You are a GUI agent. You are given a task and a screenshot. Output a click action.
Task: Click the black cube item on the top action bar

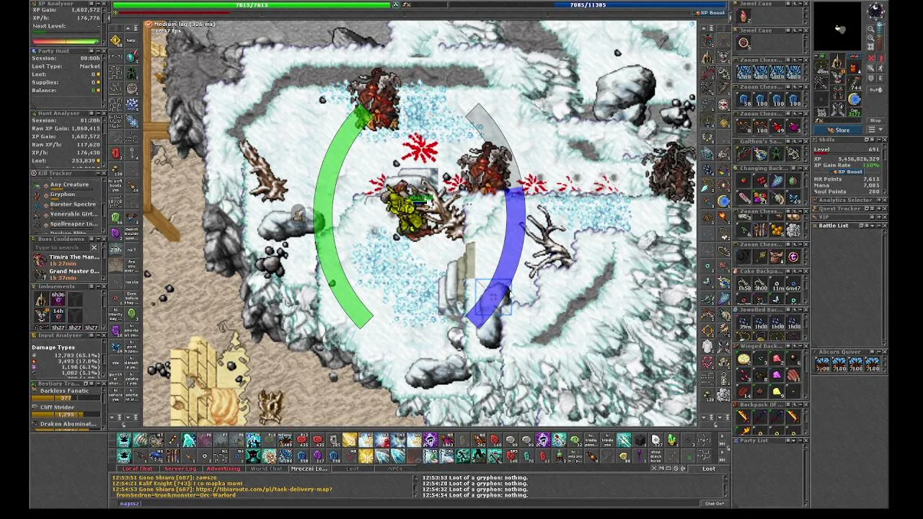[x=640, y=440]
